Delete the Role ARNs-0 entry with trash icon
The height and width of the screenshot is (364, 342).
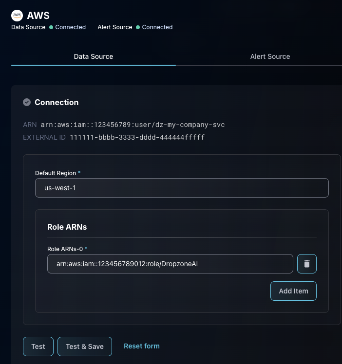click(307, 264)
